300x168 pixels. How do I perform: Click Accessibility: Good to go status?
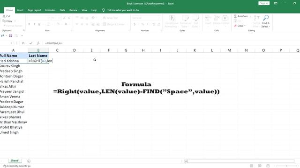click(17, 166)
